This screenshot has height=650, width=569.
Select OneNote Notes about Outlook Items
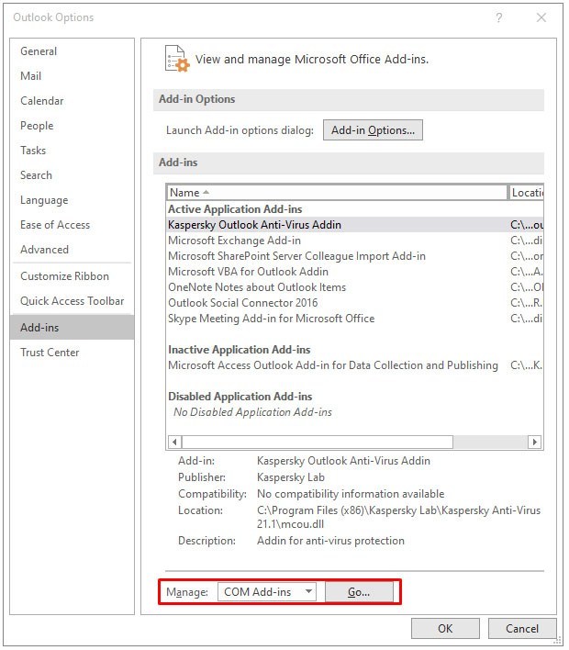tap(355, 287)
